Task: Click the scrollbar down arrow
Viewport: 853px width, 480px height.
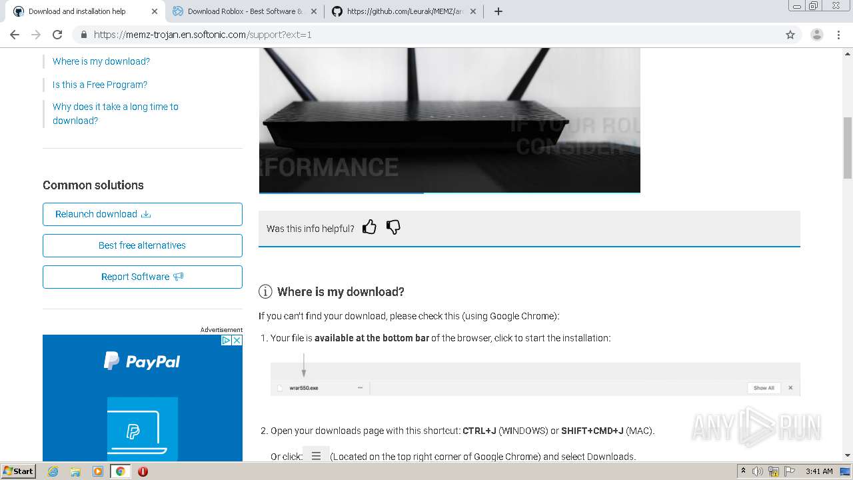Action: [x=848, y=455]
